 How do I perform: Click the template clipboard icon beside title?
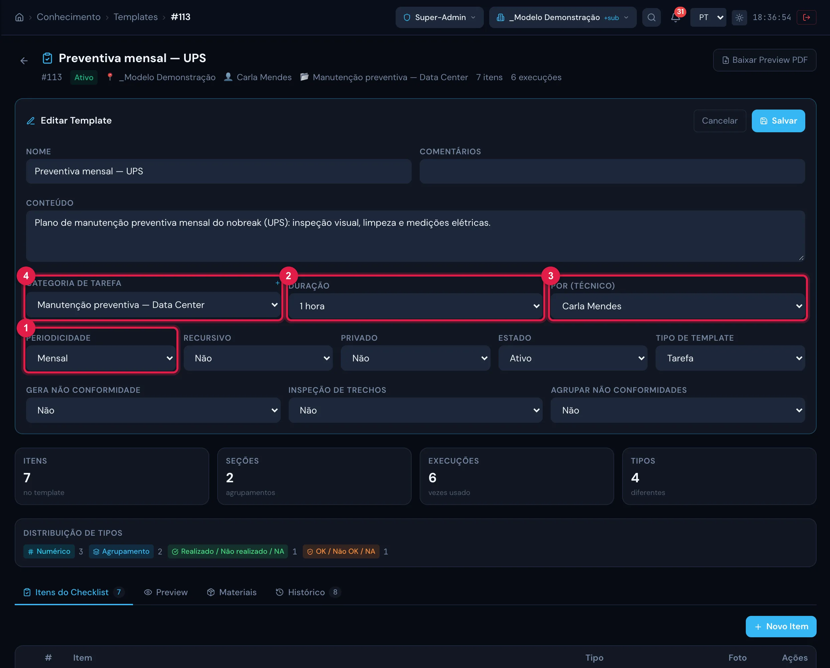(47, 58)
